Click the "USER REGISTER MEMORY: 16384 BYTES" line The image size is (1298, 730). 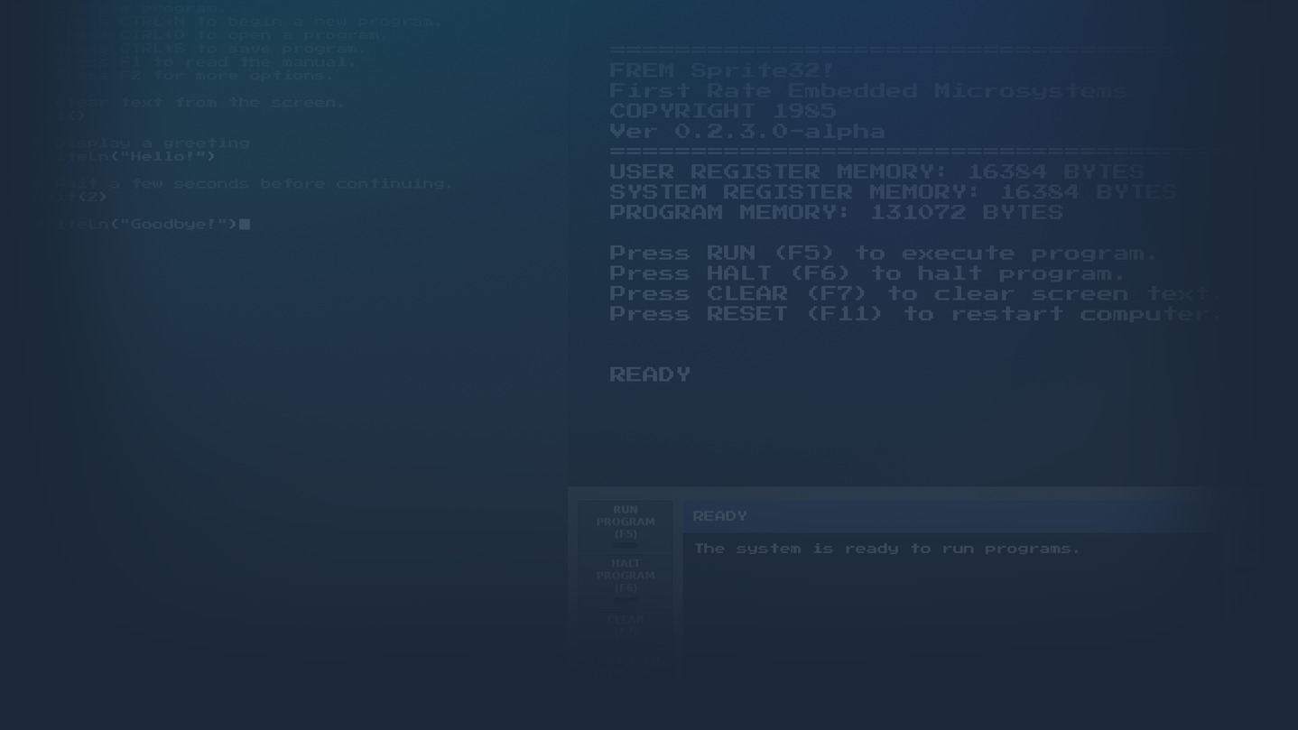click(x=876, y=172)
